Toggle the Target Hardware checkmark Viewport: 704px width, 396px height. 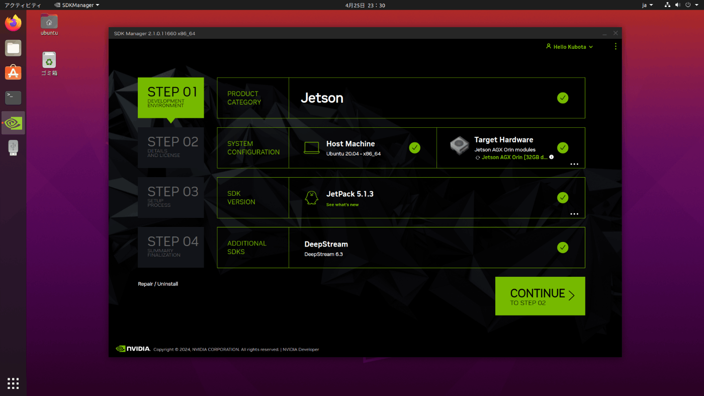pos(563,147)
